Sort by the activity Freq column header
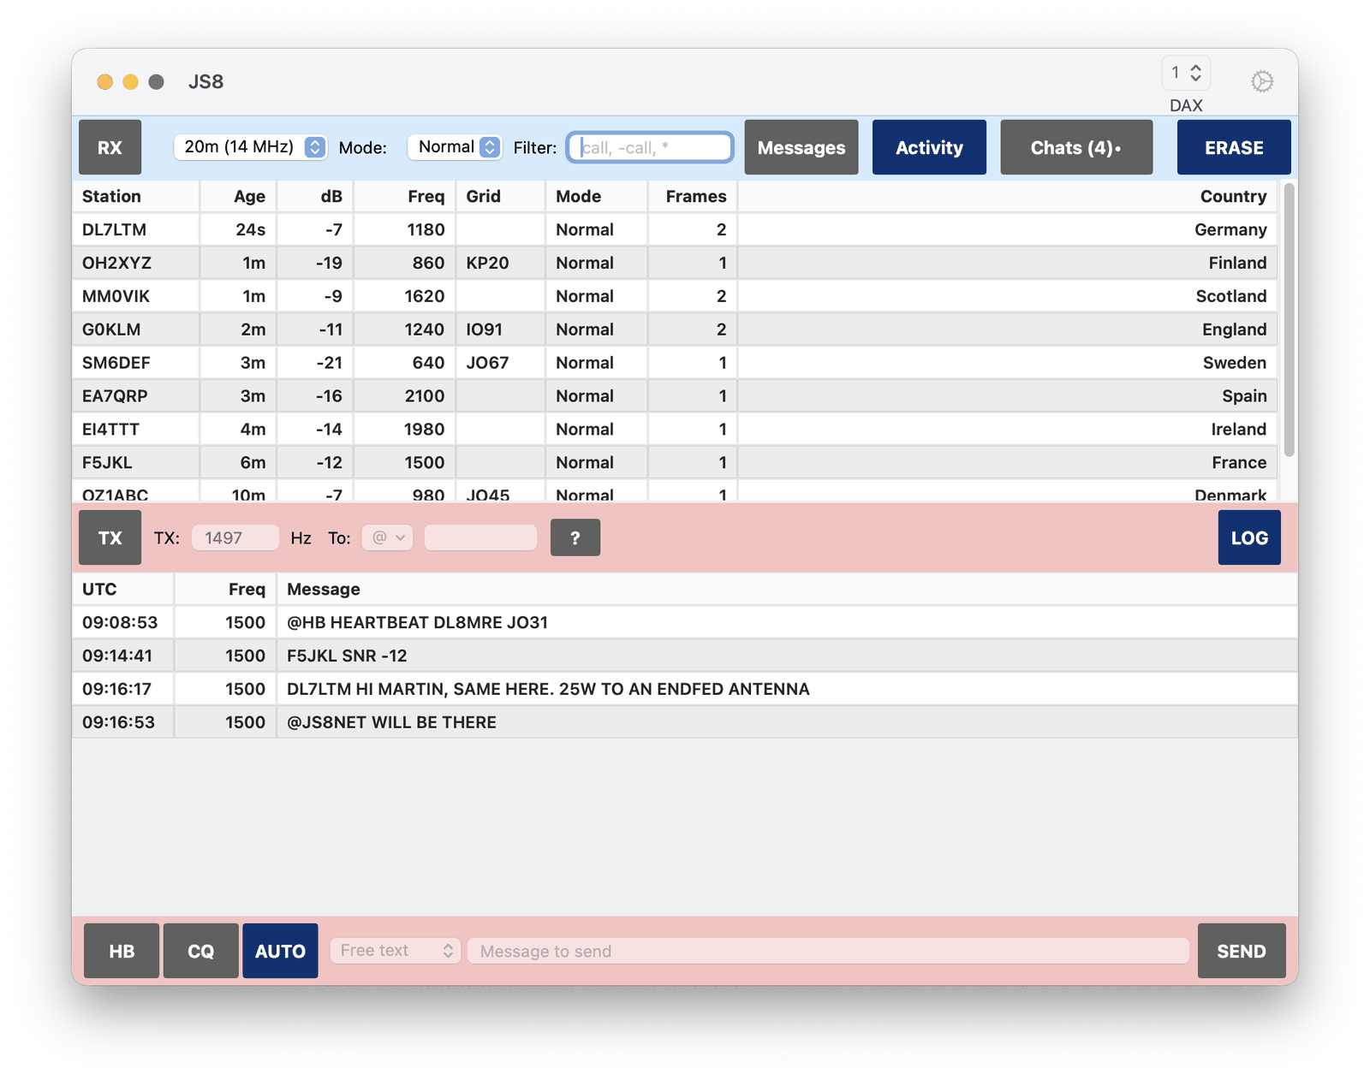 point(405,196)
